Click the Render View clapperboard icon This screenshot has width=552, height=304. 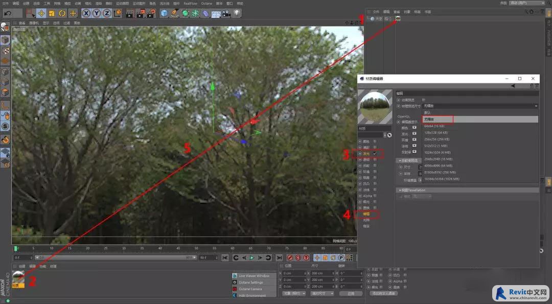130,13
